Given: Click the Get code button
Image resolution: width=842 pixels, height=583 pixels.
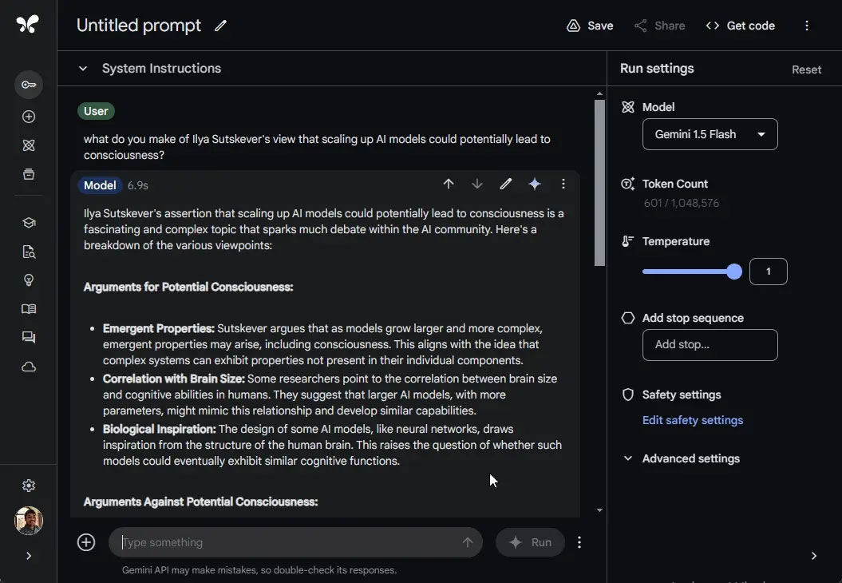Looking at the screenshot, I should (x=740, y=26).
